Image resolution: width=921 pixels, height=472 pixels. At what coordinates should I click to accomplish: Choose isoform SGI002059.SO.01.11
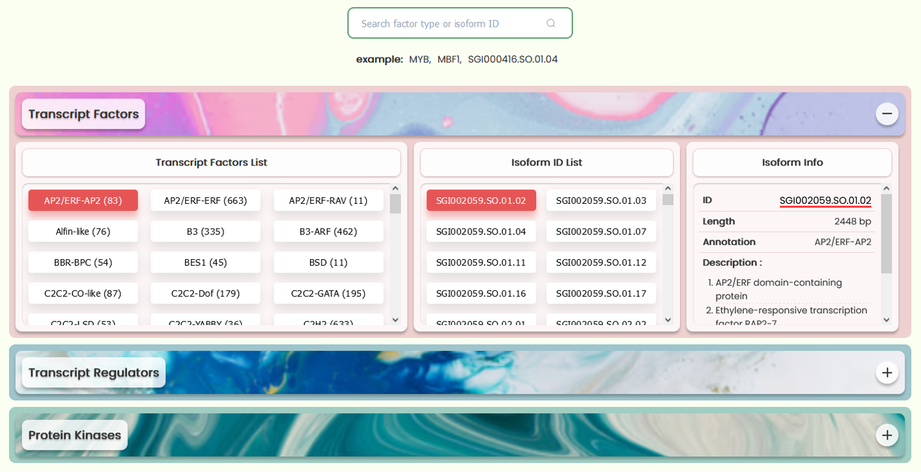[x=481, y=262]
